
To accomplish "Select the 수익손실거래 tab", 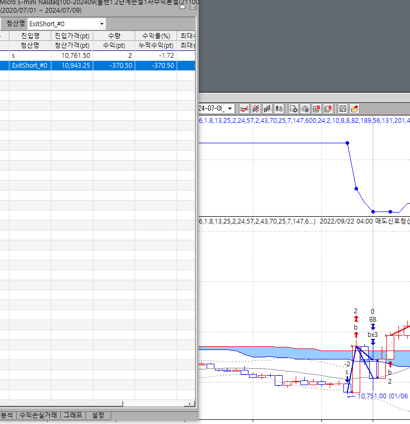I will (x=38, y=415).
